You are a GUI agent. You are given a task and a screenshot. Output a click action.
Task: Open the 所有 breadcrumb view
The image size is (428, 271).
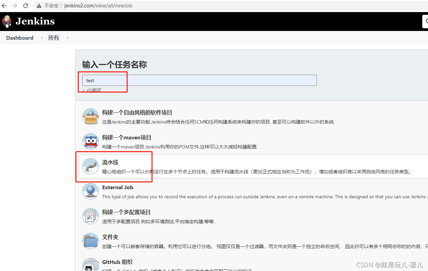pyautogui.click(x=54, y=38)
